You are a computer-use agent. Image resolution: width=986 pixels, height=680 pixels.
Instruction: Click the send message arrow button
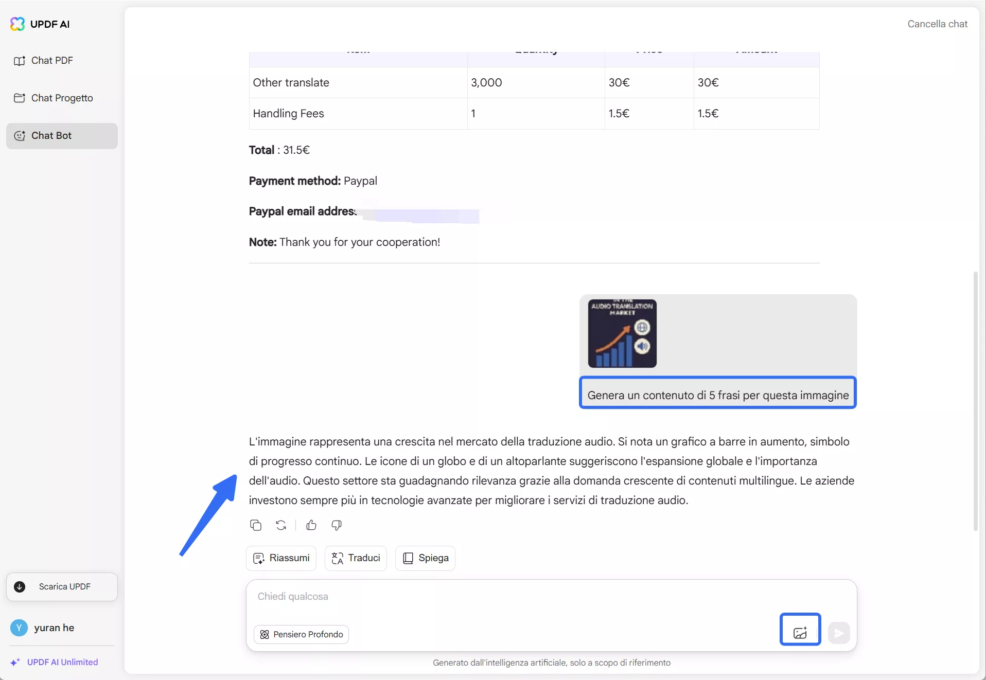(839, 633)
